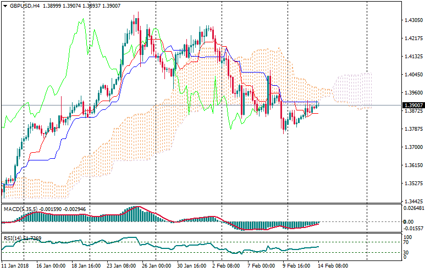Screen dimensions: 425x272
Task: Click the 1.37000 price axis label
Action: pos(413,147)
